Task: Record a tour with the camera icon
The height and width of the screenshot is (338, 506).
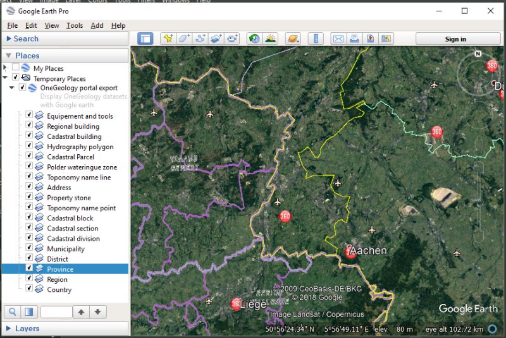Action: pyautogui.click(x=232, y=39)
